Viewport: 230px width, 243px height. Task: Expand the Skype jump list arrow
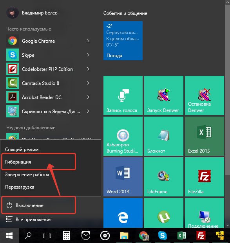point(88,55)
